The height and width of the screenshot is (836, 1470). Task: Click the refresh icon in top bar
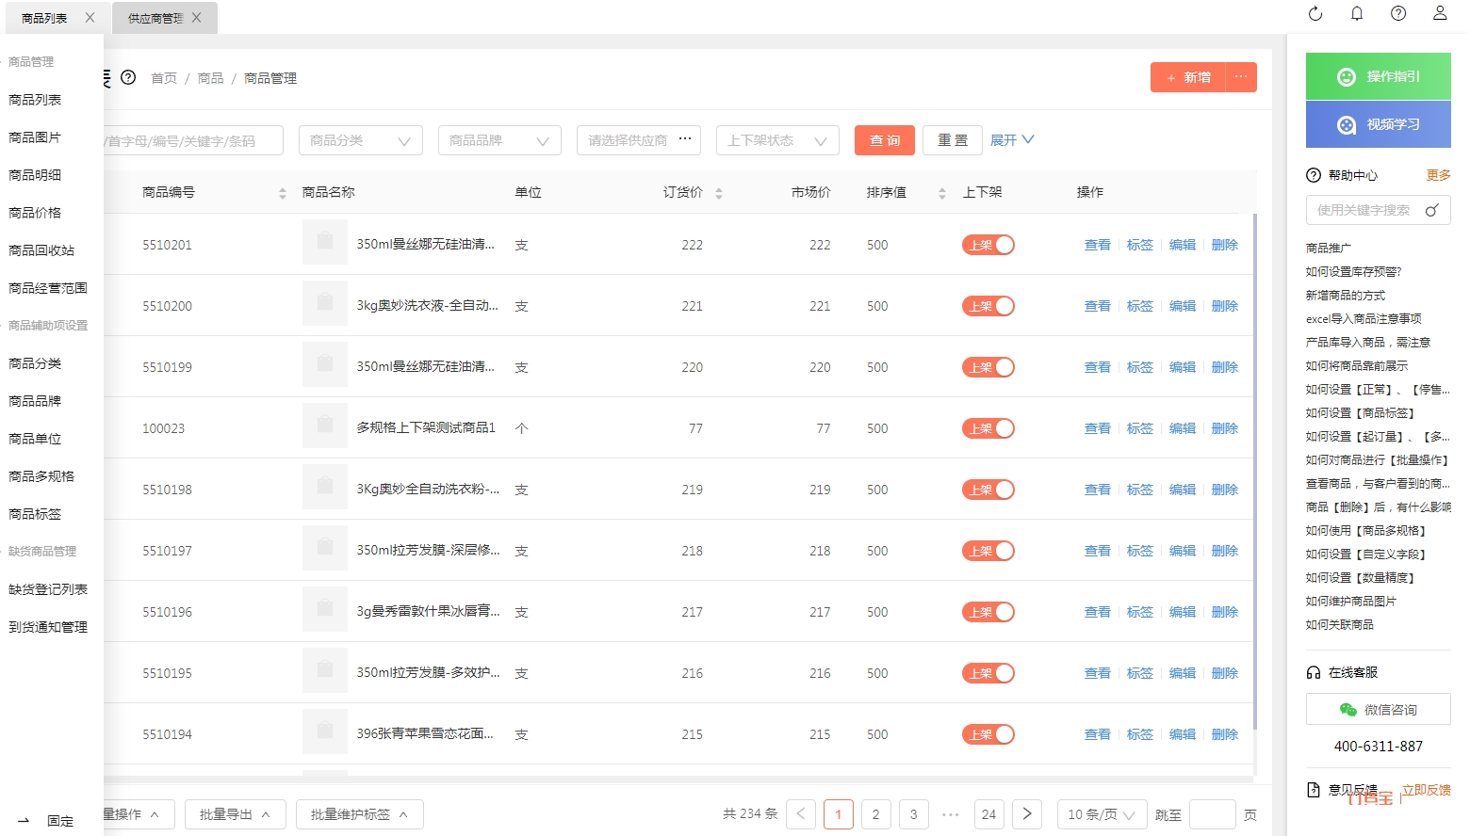click(1315, 13)
